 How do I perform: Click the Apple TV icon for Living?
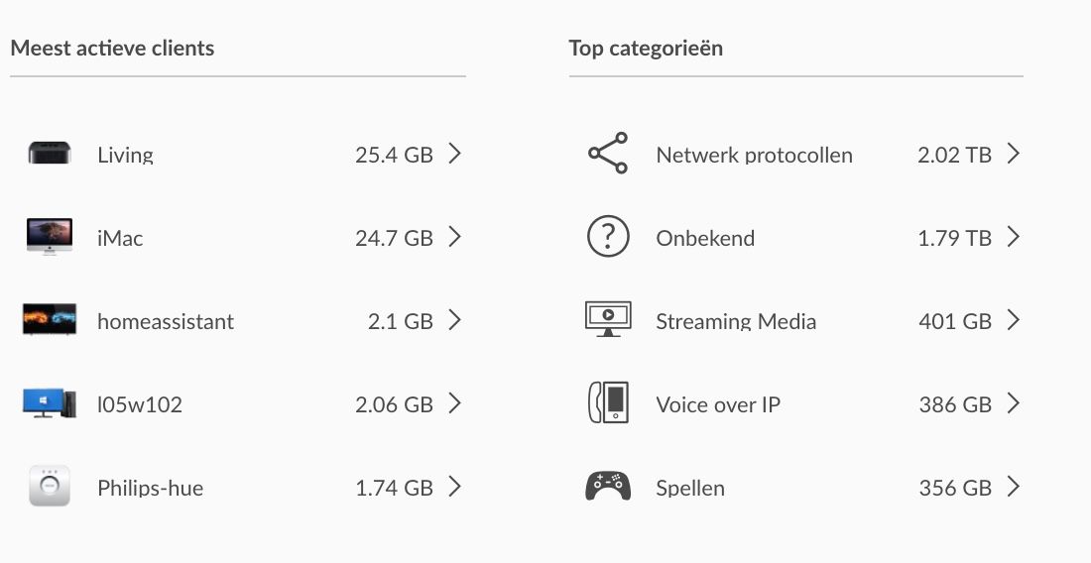pos(49,154)
